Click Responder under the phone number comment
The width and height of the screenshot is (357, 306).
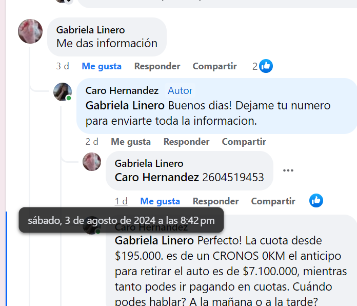tap(215, 201)
